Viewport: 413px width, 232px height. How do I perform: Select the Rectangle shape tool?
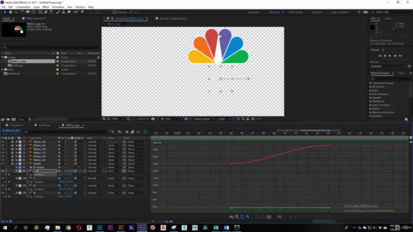(x=40, y=12)
